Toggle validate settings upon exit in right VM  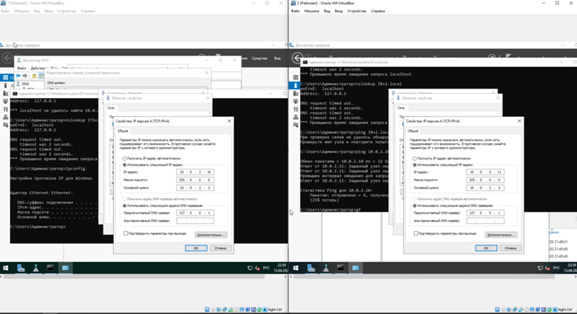[x=416, y=233]
